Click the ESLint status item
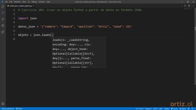Viewport: 196px width, 110px height. coord(183,109)
